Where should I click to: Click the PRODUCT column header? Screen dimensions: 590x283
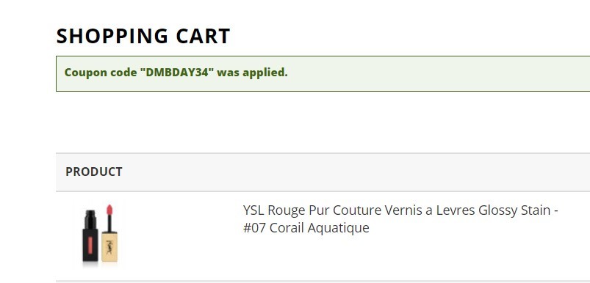(94, 172)
